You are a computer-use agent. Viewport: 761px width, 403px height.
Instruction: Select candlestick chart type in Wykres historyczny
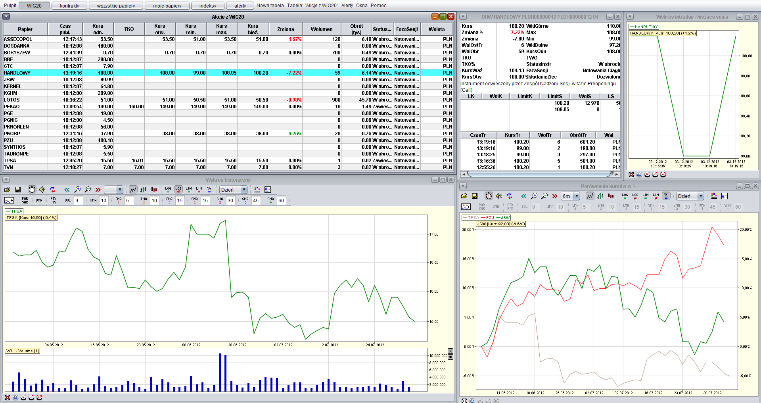tap(154, 190)
